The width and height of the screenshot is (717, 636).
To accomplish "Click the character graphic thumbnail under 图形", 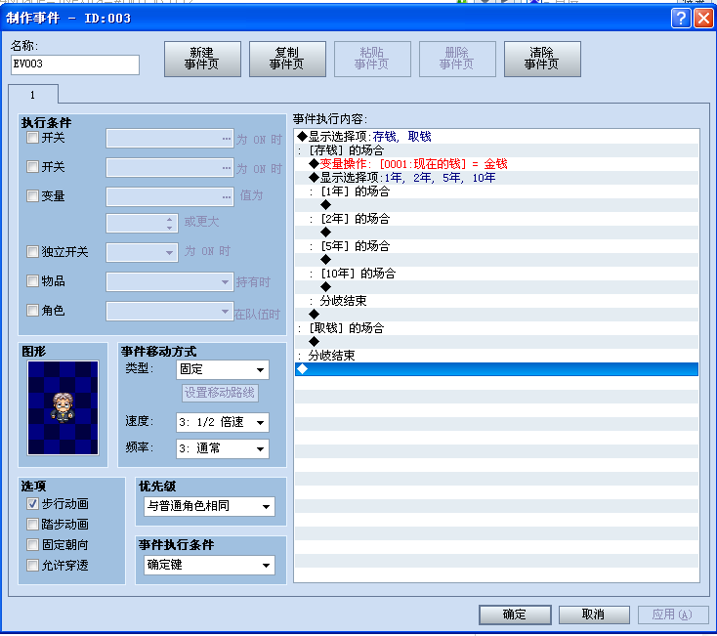I will (63, 407).
